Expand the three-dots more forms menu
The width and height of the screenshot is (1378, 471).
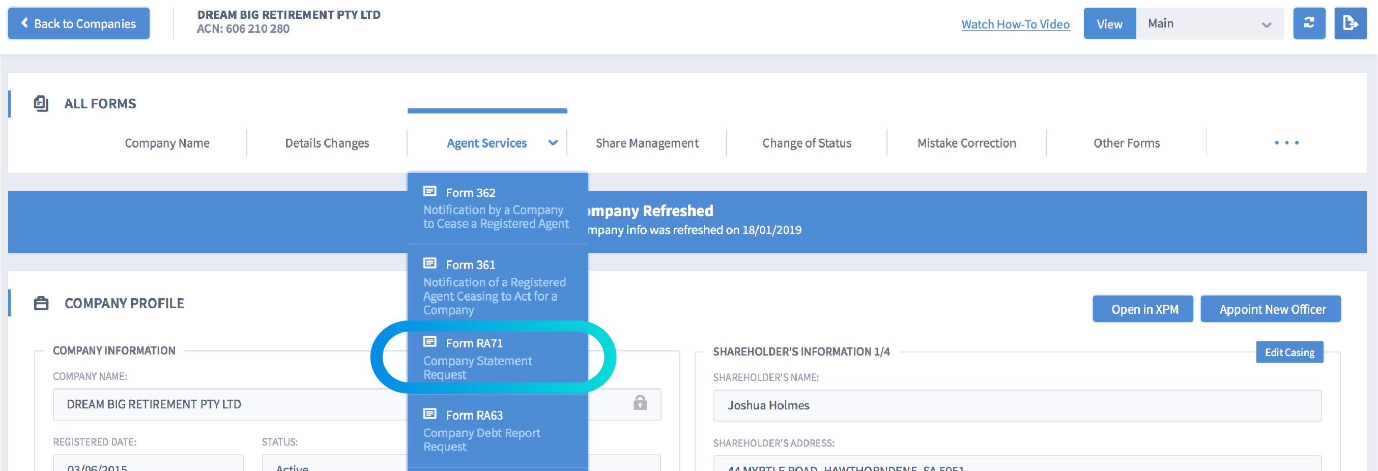(x=1286, y=143)
